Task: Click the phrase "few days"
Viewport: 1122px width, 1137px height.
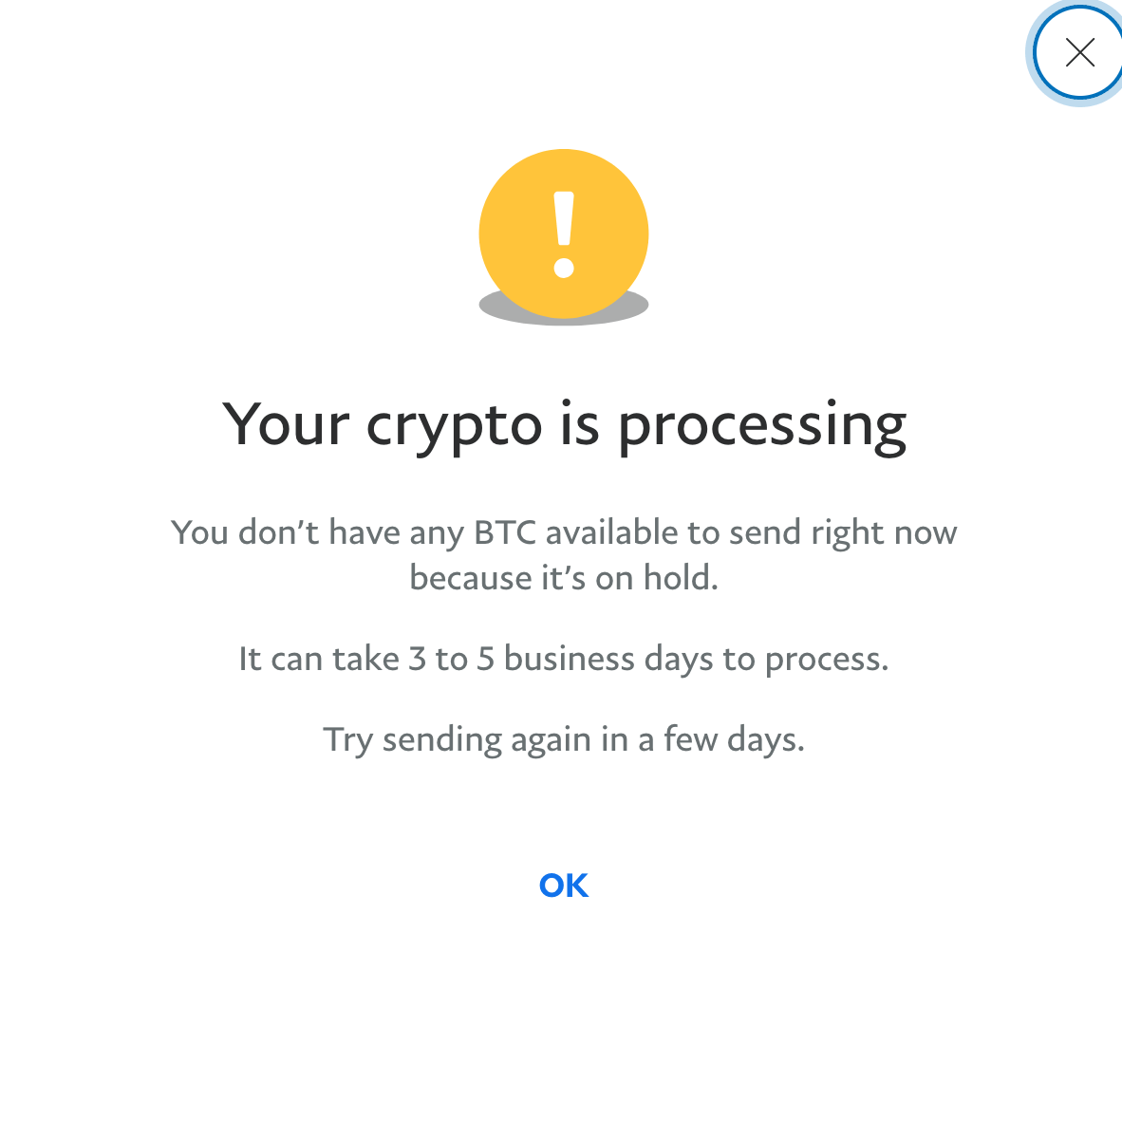Action: click(734, 740)
